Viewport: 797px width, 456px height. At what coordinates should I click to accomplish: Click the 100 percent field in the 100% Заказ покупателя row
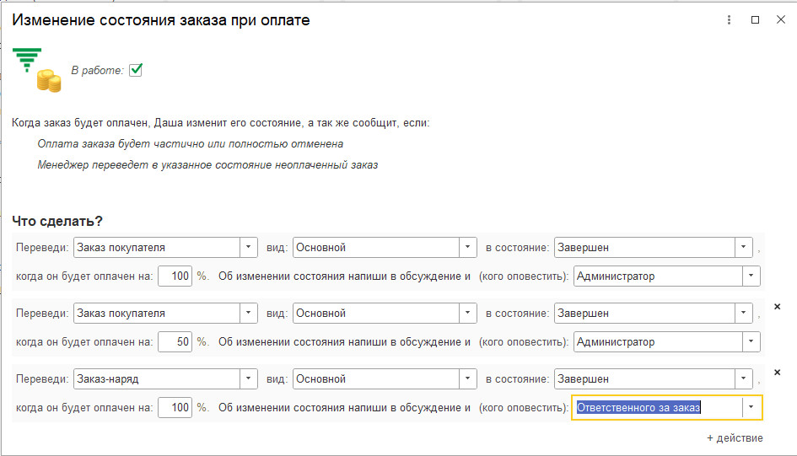(x=175, y=276)
